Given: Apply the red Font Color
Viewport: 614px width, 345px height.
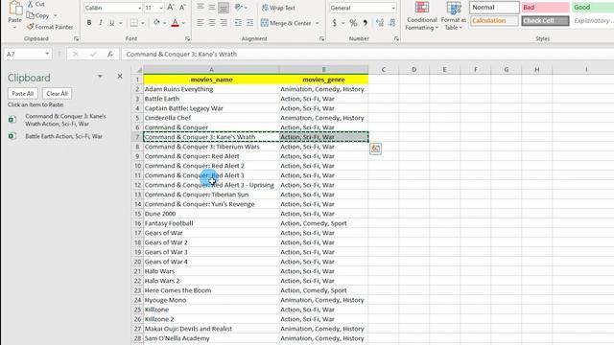Looking at the screenshot, I should coord(176,23).
